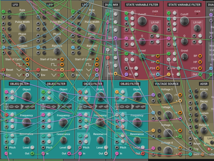Click the VOLTAGE SOURCE module title
Image resolution: width=214 pixels, height=161 pixels.
(x=167, y=84)
